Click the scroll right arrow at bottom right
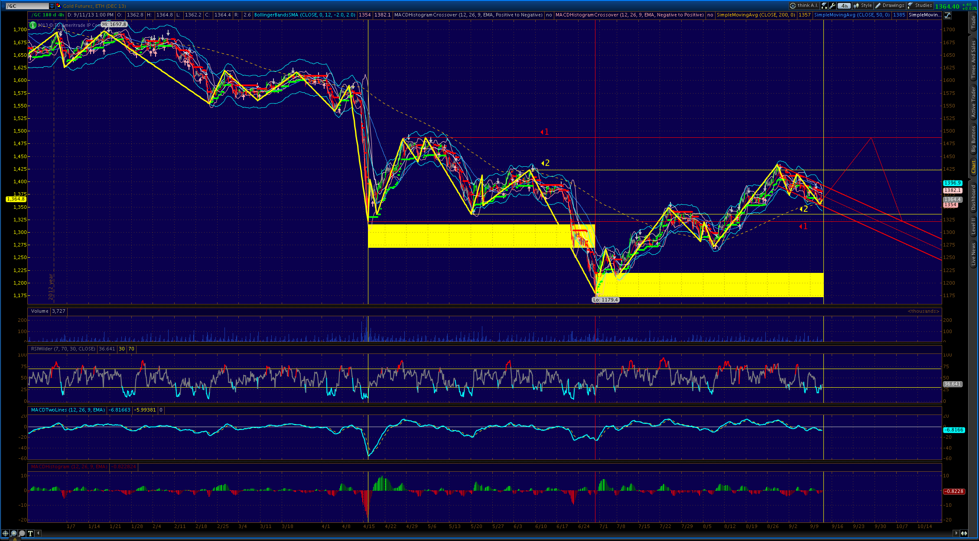 click(x=955, y=533)
